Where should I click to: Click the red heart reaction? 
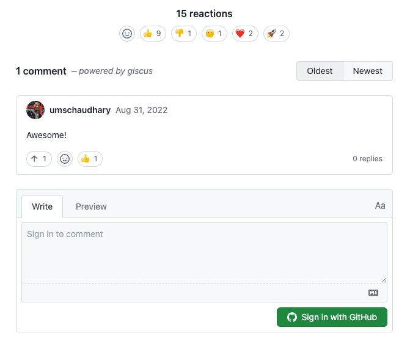click(x=245, y=34)
